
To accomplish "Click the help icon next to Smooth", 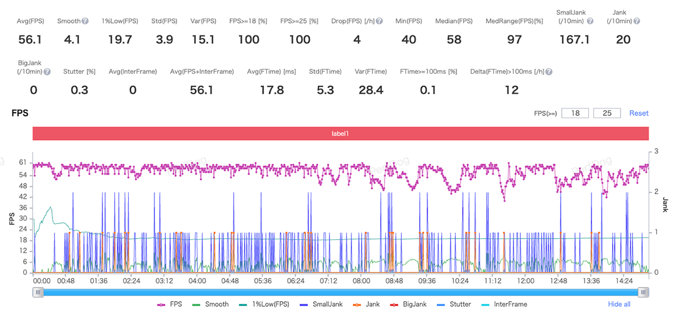I will (85, 21).
